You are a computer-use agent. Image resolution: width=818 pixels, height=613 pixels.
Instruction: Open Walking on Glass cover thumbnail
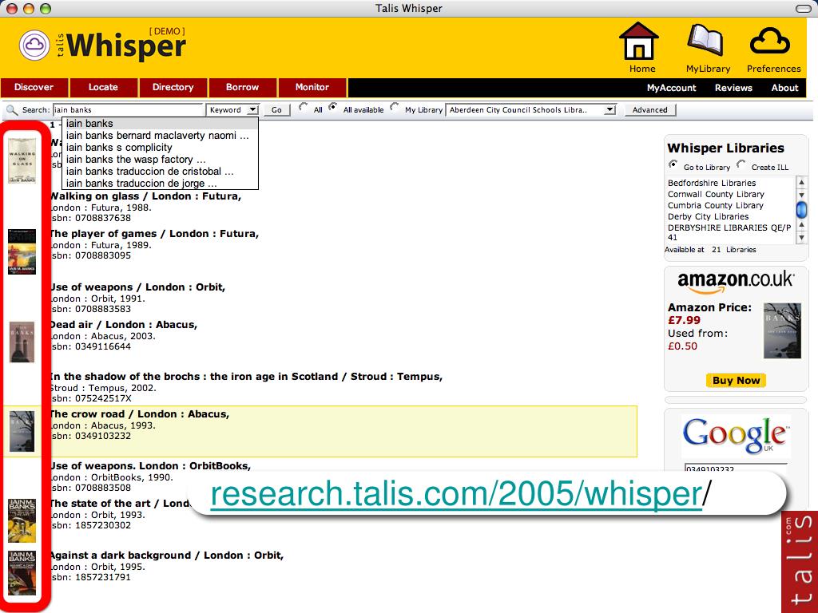[x=22, y=160]
